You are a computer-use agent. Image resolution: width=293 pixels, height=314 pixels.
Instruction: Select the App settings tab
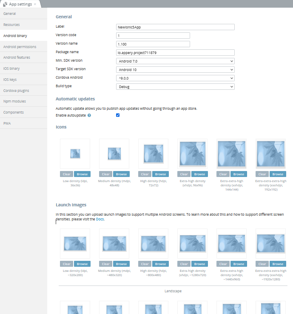click(x=20, y=4)
